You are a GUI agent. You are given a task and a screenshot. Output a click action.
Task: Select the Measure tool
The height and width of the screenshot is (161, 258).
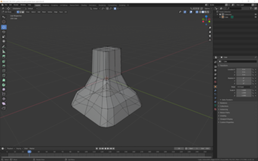point(4,52)
